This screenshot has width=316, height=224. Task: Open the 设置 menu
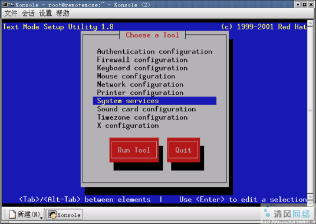[45, 14]
